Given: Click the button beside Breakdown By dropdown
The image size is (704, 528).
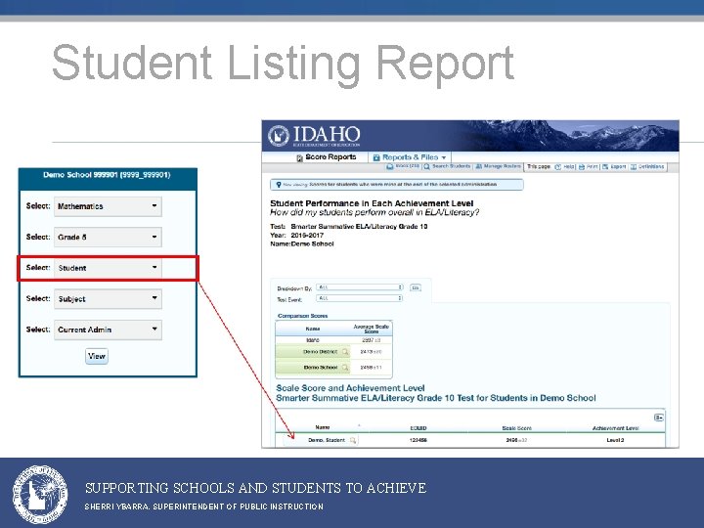Looking at the screenshot, I should pyautogui.click(x=416, y=287).
